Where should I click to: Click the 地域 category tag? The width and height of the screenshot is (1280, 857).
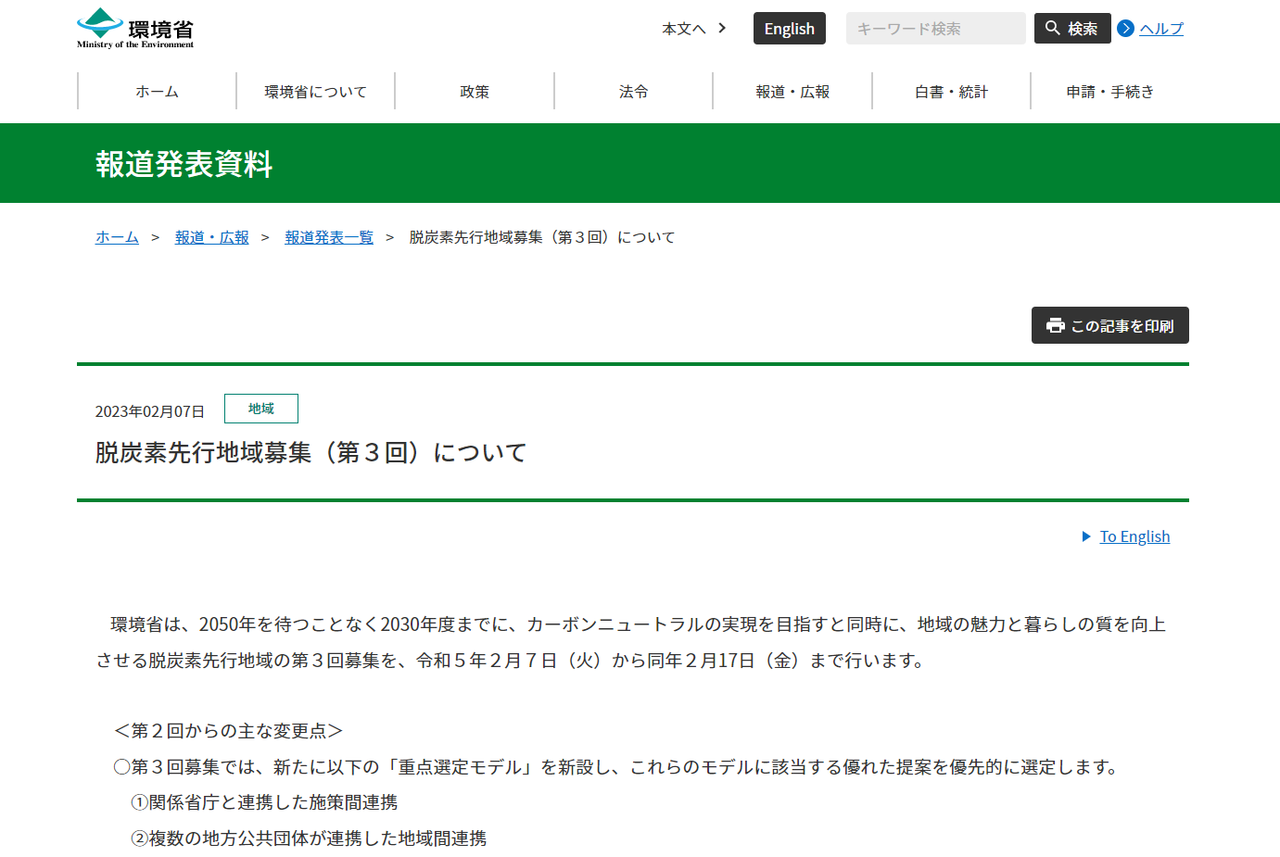(260, 409)
